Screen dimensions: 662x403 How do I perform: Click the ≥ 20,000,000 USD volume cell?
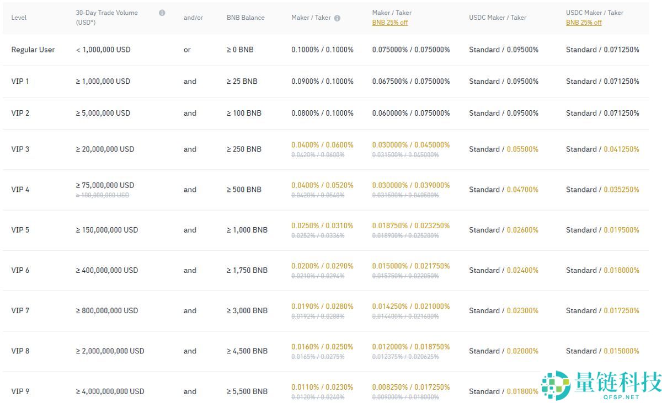(105, 149)
